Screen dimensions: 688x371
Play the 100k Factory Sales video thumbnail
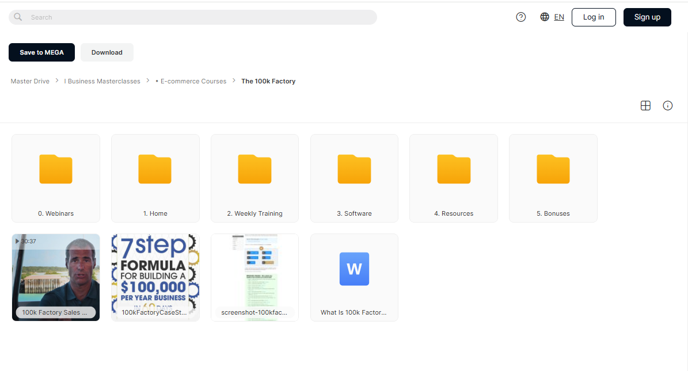pyautogui.click(x=56, y=277)
